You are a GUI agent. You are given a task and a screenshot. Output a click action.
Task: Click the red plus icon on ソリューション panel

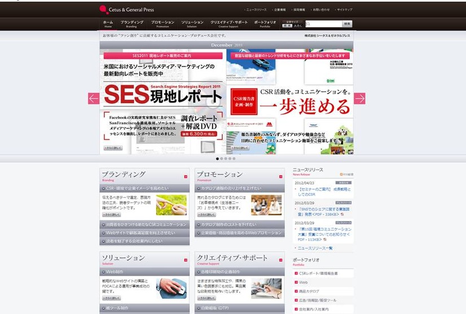pos(186,260)
